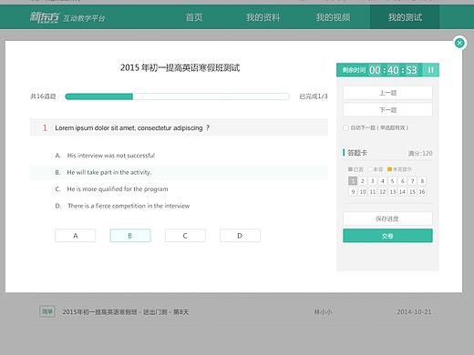Choose answer button C

(x=185, y=236)
